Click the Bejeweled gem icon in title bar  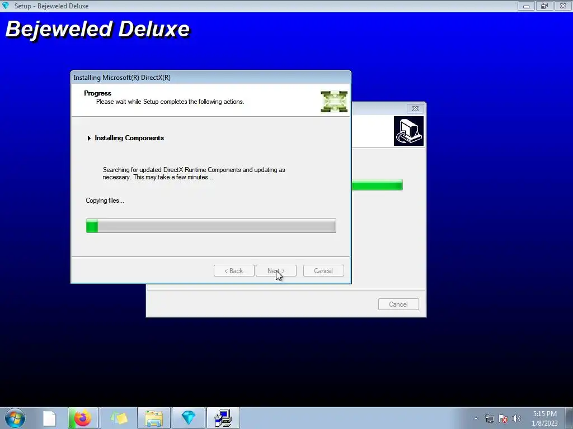tap(6, 6)
